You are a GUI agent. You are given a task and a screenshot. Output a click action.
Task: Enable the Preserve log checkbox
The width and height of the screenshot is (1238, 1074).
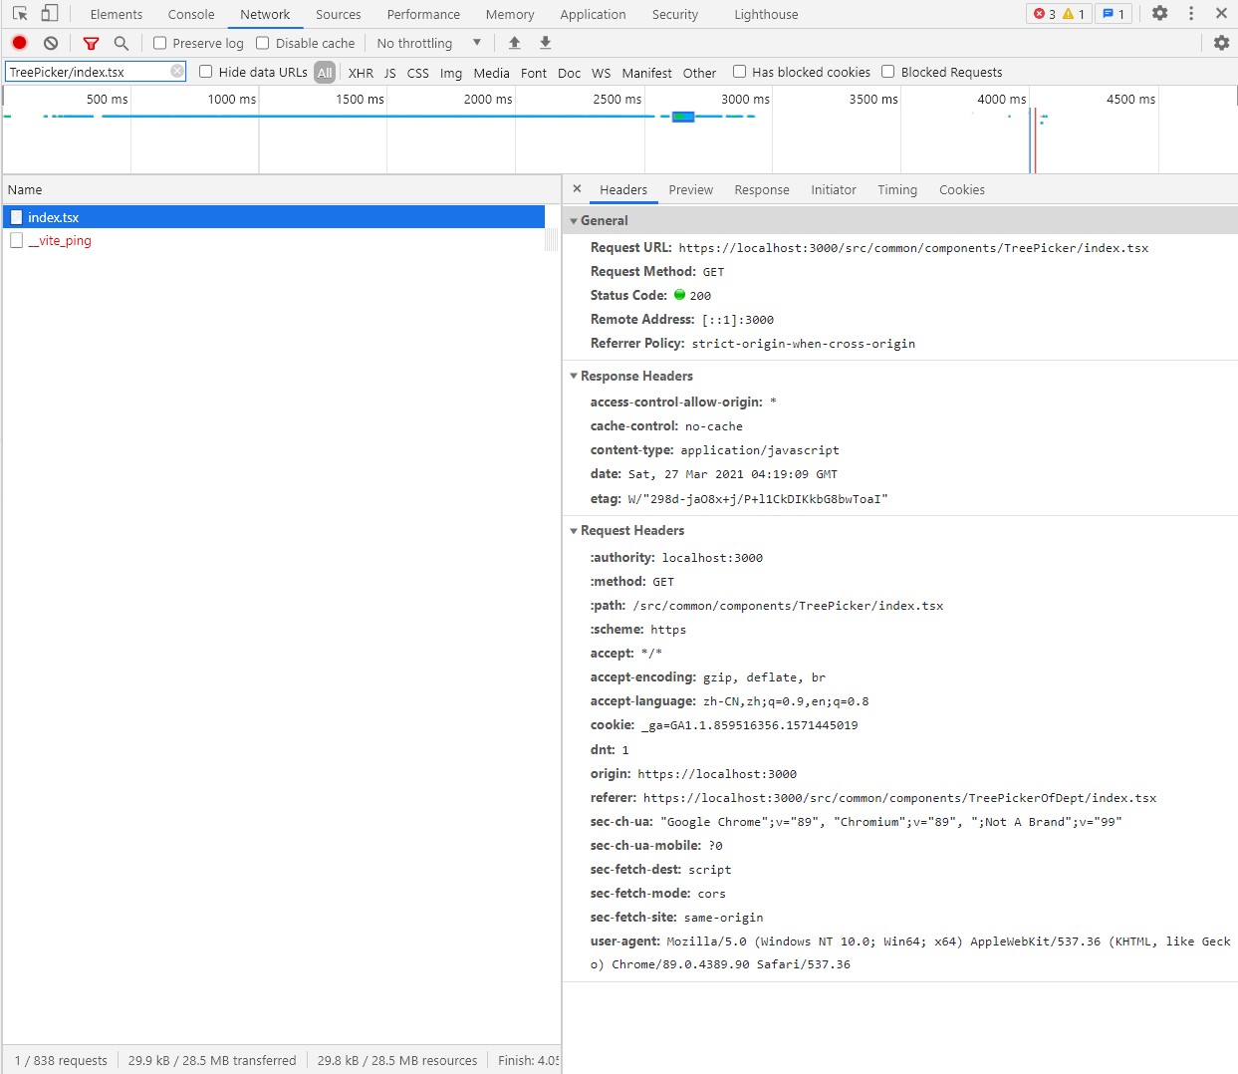pos(159,43)
